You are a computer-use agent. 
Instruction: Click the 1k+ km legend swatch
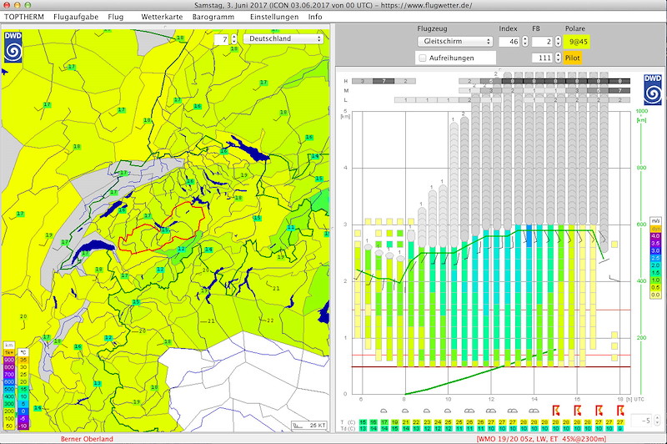(x=9, y=352)
